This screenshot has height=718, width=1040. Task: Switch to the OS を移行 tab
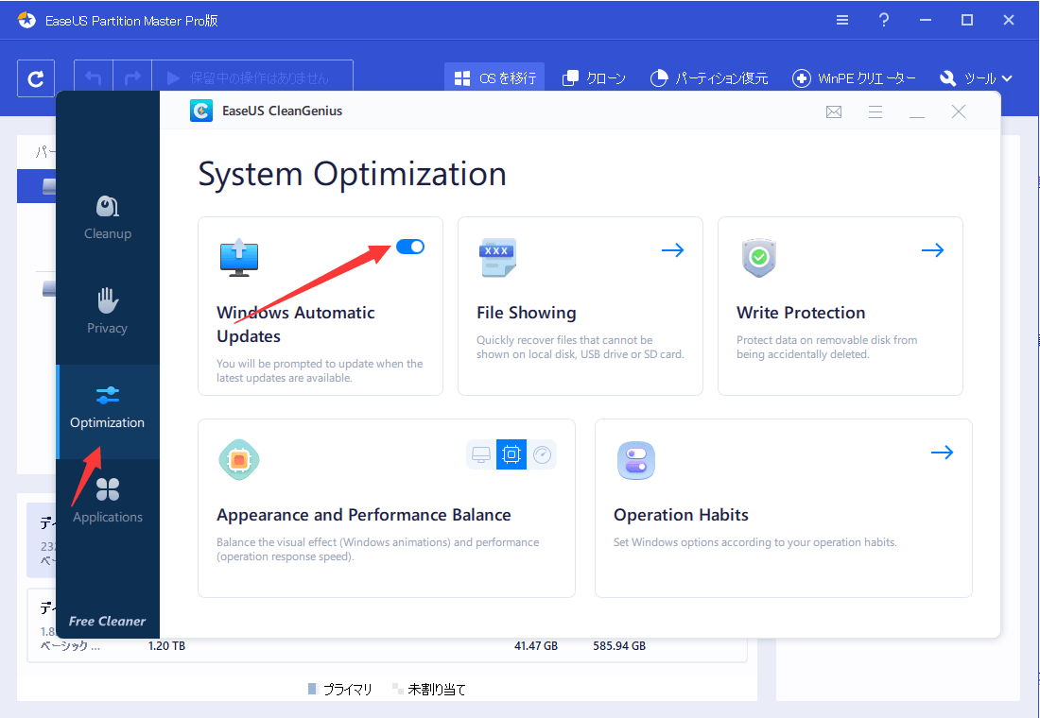[494, 77]
